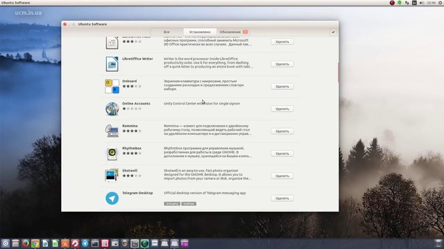This screenshot has width=444, height=249.
Task: Click the globe icon in the dock
Action: (145, 243)
